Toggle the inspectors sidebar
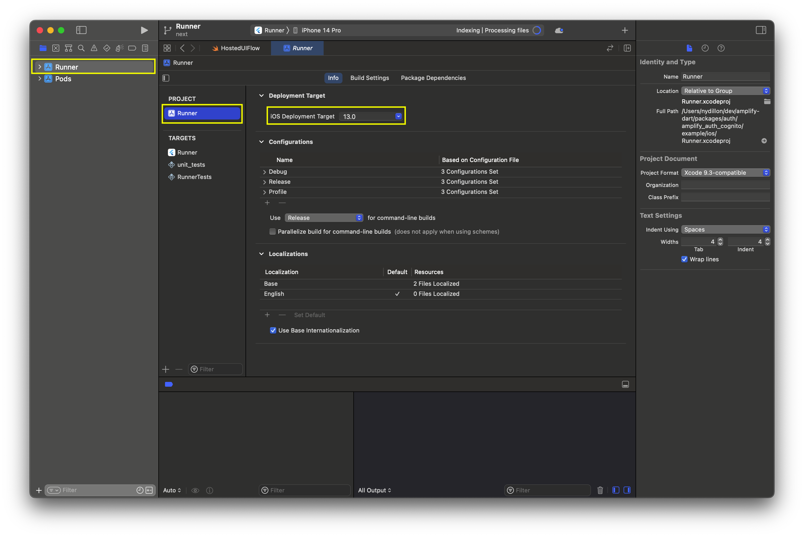 tap(760, 30)
